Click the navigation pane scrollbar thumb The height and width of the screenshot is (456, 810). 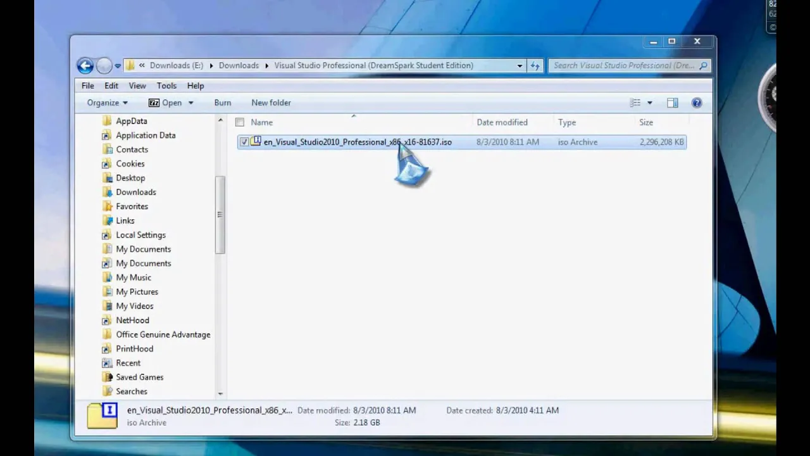[220, 215]
